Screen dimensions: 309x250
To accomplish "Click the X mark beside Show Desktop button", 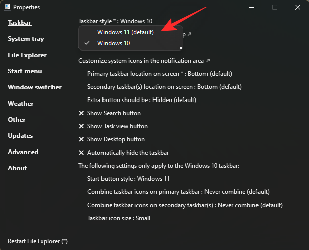I will [81, 139].
